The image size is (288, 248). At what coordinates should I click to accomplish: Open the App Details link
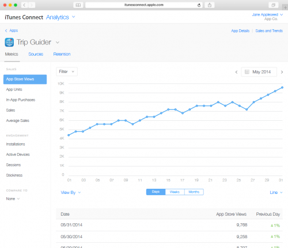click(x=240, y=31)
